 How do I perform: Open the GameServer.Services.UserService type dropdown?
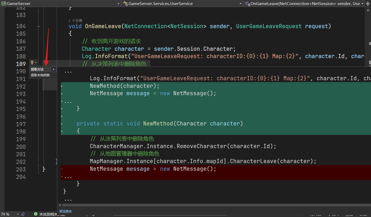point(240,4)
